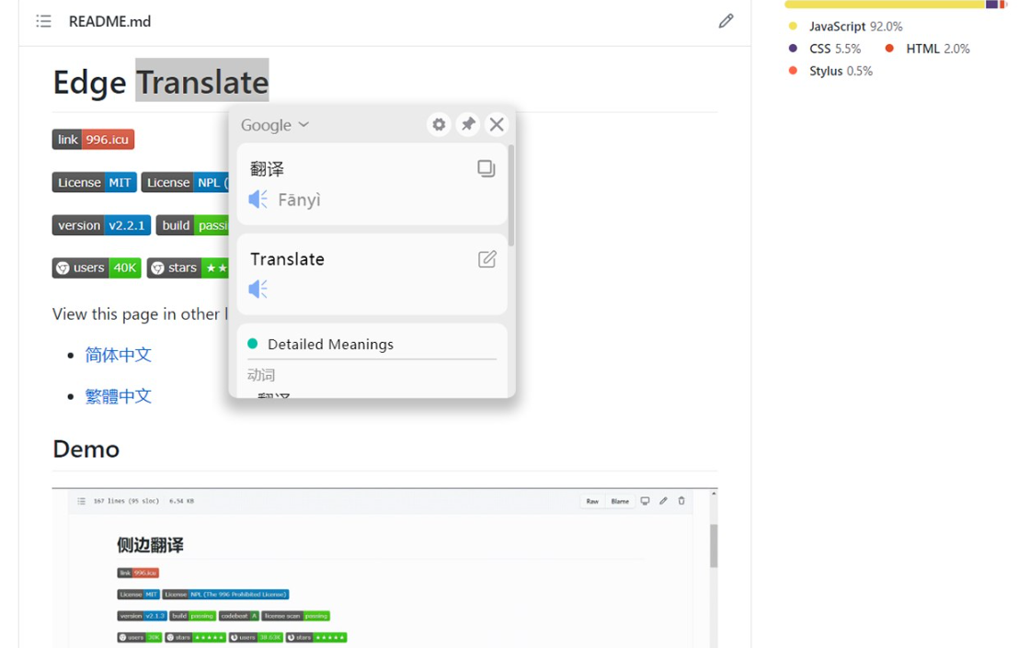This screenshot has height=648, width=1030.
Task: Click the pencil edit icon for README.md
Action: 726,21
